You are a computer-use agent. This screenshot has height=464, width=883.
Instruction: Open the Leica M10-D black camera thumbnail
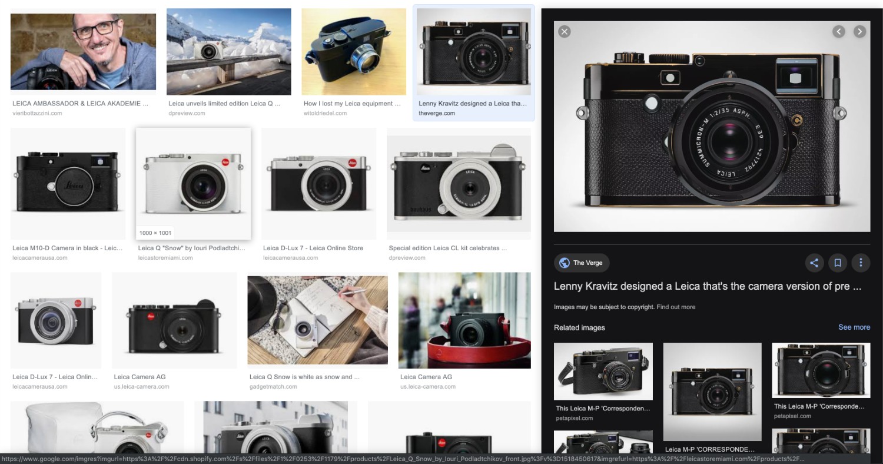(68, 183)
